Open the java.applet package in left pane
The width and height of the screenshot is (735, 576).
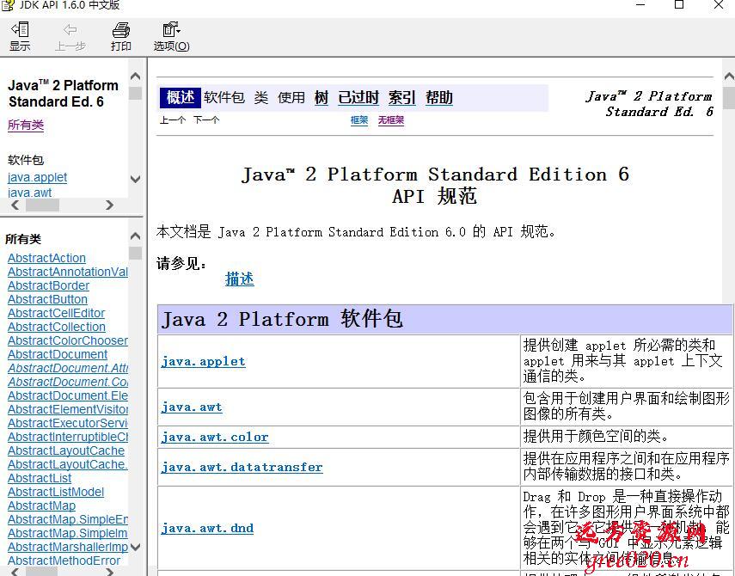pyautogui.click(x=37, y=177)
